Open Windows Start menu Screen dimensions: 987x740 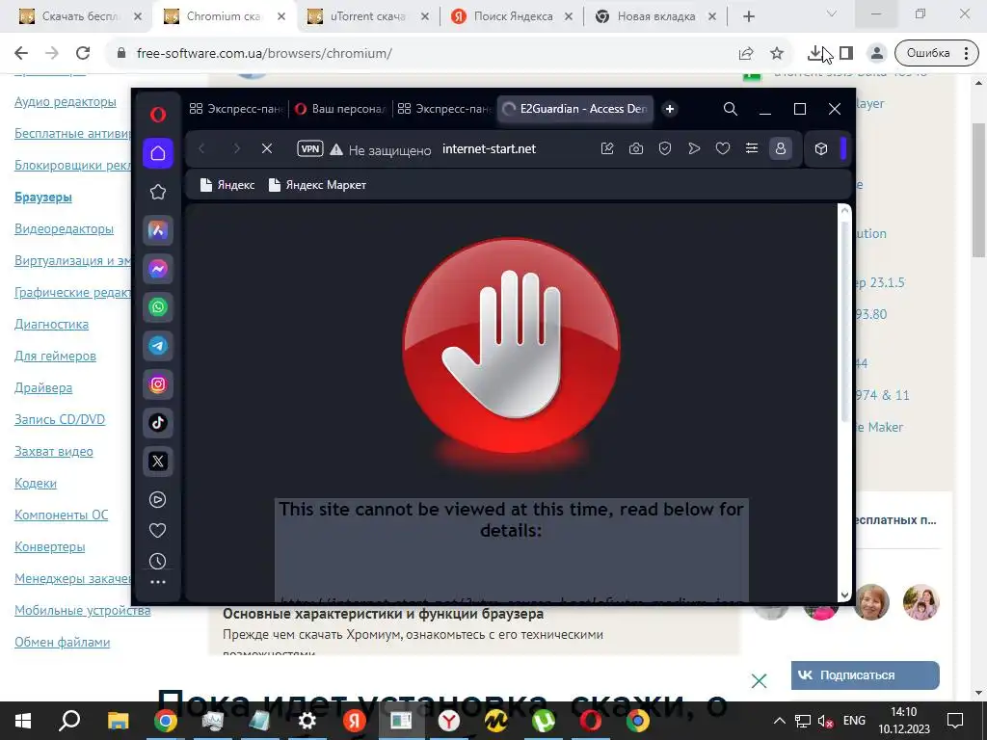23,721
